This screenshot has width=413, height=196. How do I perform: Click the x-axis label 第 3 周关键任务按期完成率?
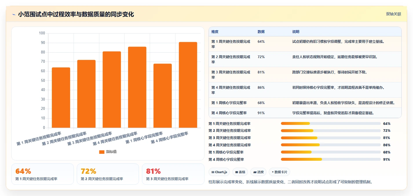pos(90,139)
